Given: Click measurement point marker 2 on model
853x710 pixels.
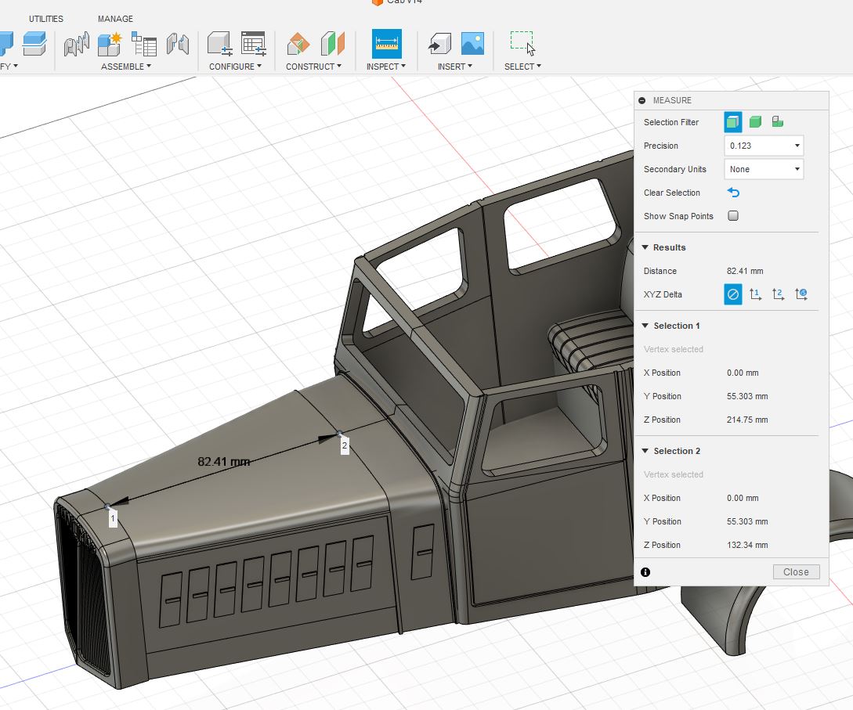Looking at the screenshot, I should point(345,445).
